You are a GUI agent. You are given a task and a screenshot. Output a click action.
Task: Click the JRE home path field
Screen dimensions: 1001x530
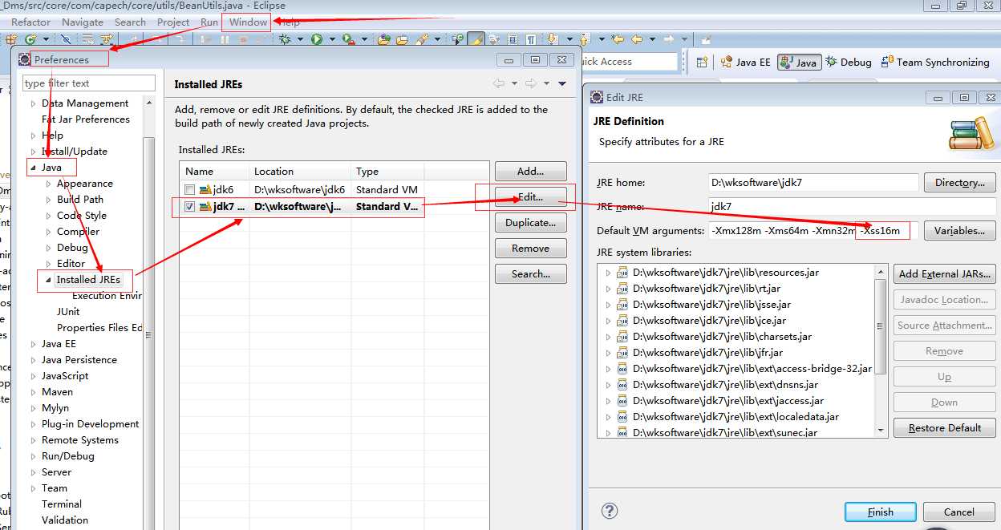pyautogui.click(x=813, y=182)
